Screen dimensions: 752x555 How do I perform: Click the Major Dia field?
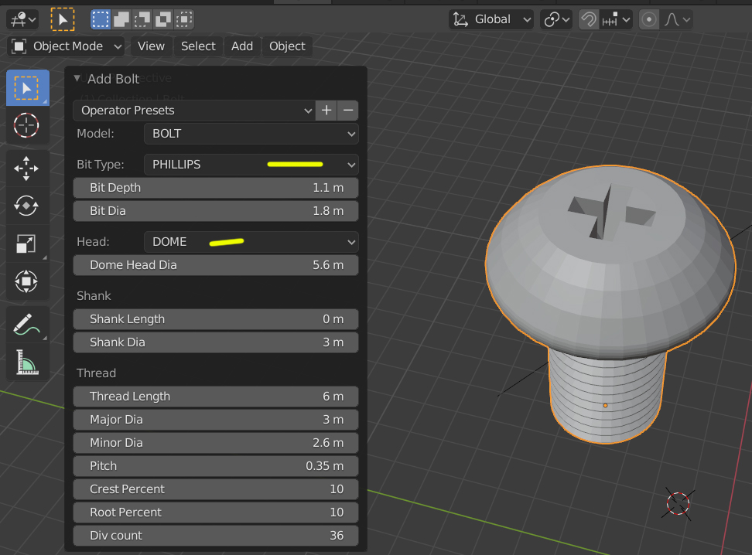216,420
